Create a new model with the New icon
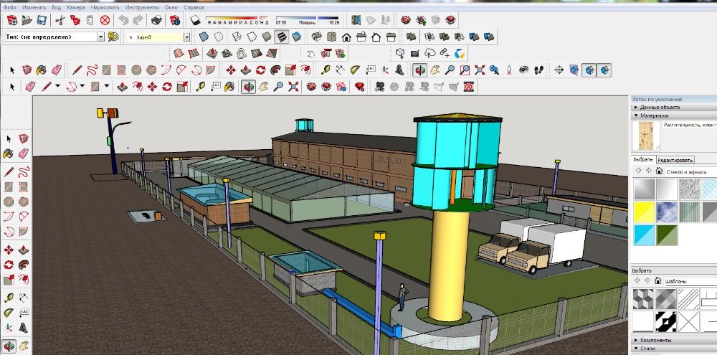 click(12, 20)
